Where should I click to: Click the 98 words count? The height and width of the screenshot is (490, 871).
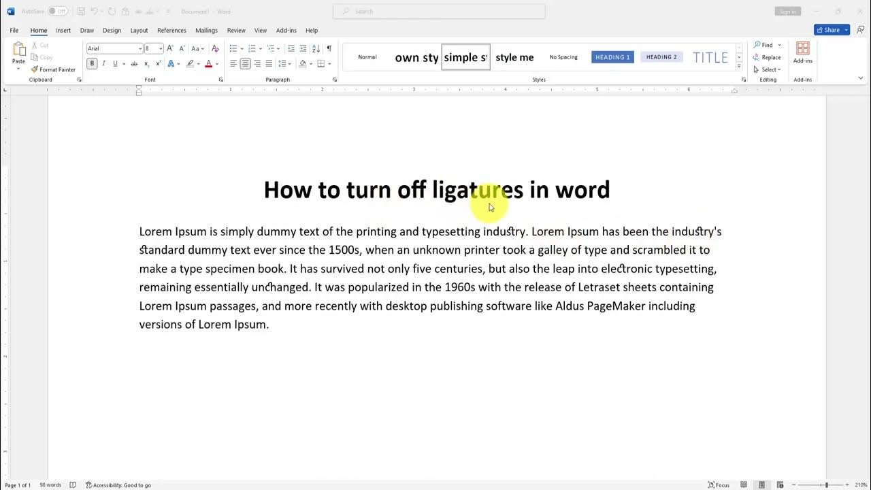click(50, 485)
